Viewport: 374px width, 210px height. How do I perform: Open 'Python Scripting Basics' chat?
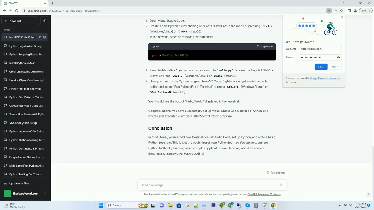tap(24, 55)
